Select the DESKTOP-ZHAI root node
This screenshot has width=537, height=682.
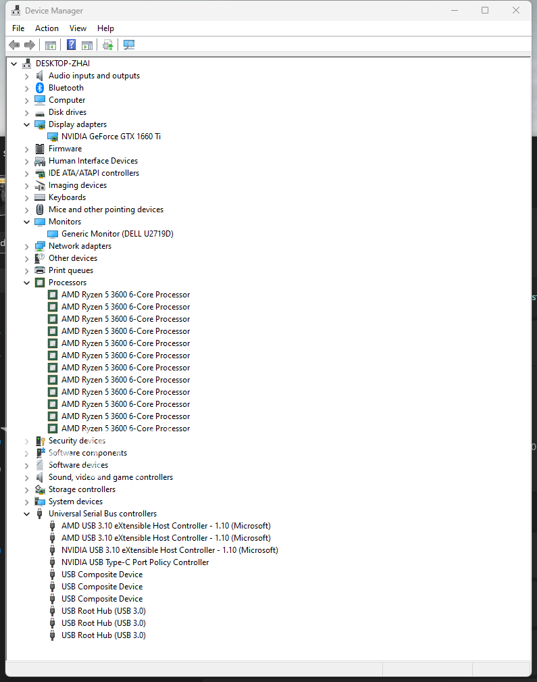[62, 64]
